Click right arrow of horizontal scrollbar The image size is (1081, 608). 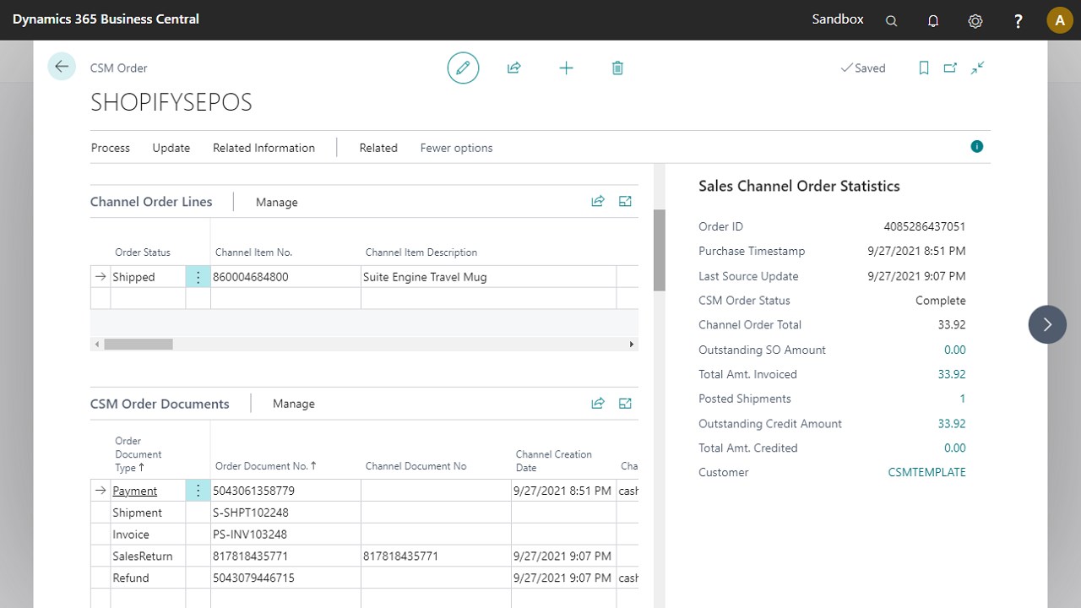(x=632, y=345)
